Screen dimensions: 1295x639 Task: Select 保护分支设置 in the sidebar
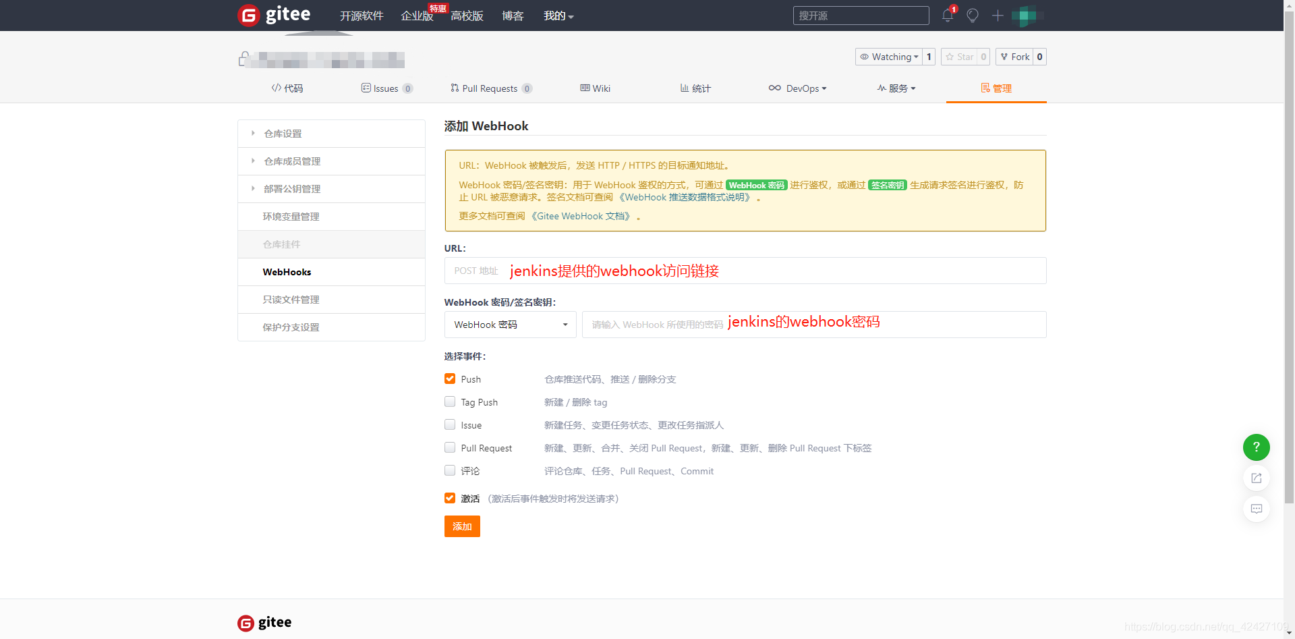[331, 327]
